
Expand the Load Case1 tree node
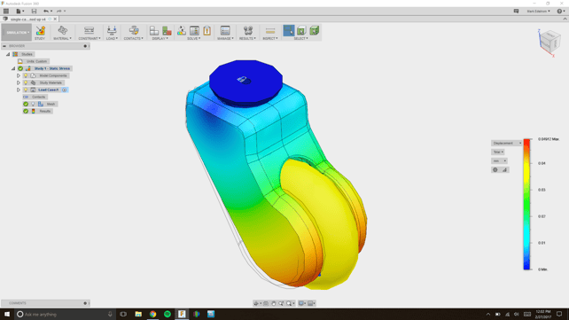coord(19,90)
